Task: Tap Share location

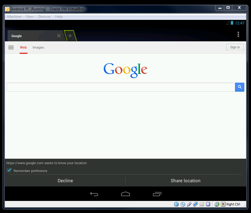Action: tap(186, 181)
